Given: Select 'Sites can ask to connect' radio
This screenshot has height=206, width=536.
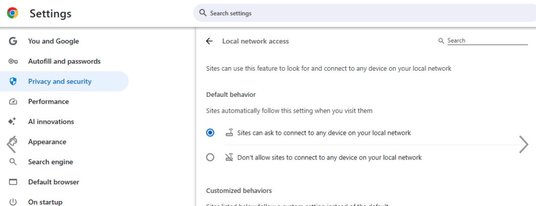Looking at the screenshot, I should (210, 133).
